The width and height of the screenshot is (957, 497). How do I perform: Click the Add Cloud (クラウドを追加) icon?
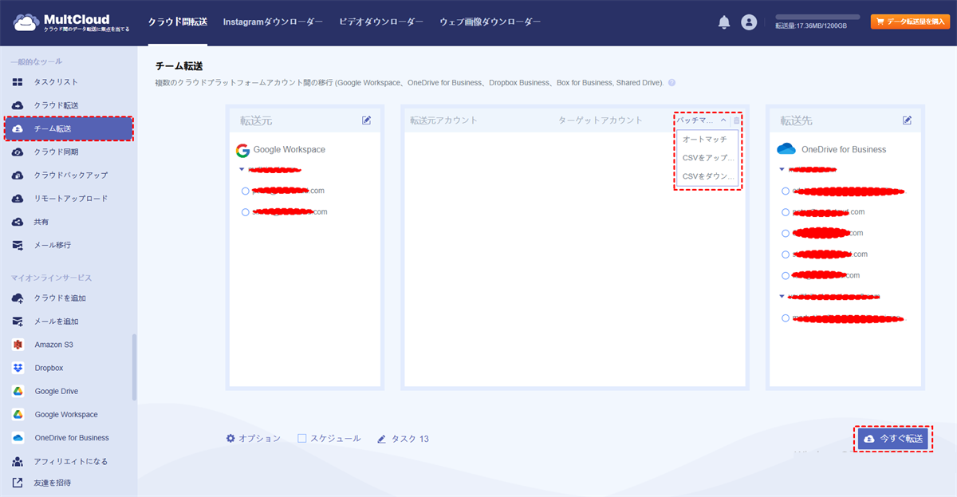[18, 298]
